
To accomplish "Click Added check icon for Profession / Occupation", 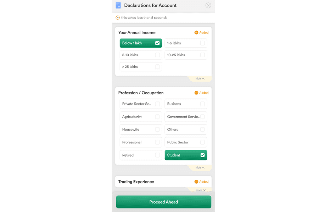I will coord(196,93).
